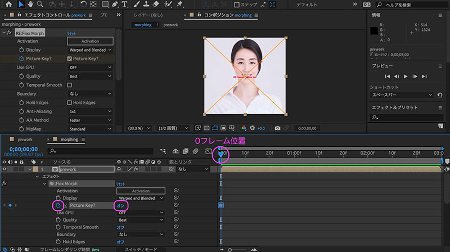Viewport: 450px width, 252px height.
Task: Open the Anti-Aliasing 1x1 dropdown
Action: [90, 111]
